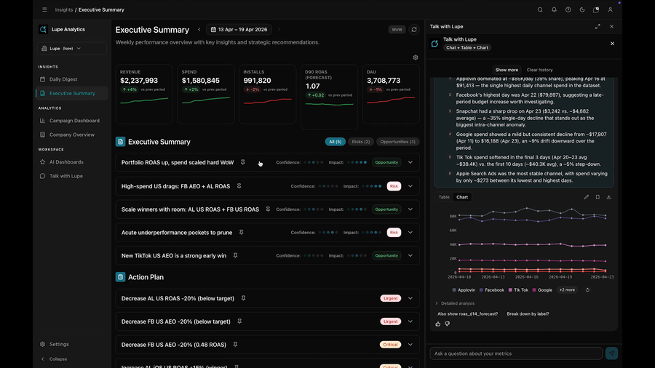Open the date range picker 13 Apr – 19 Apr
This screenshot has height=368, width=655.
[239, 30]
